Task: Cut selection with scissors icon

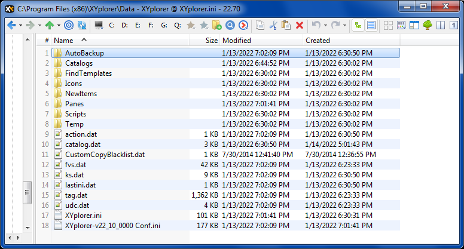Action: coord(273,25)
